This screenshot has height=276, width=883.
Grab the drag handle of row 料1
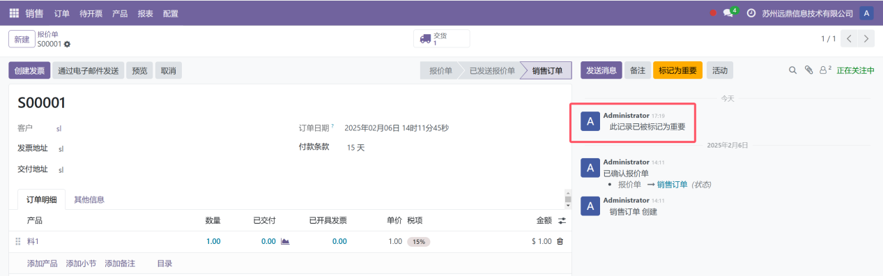[18, 241]
